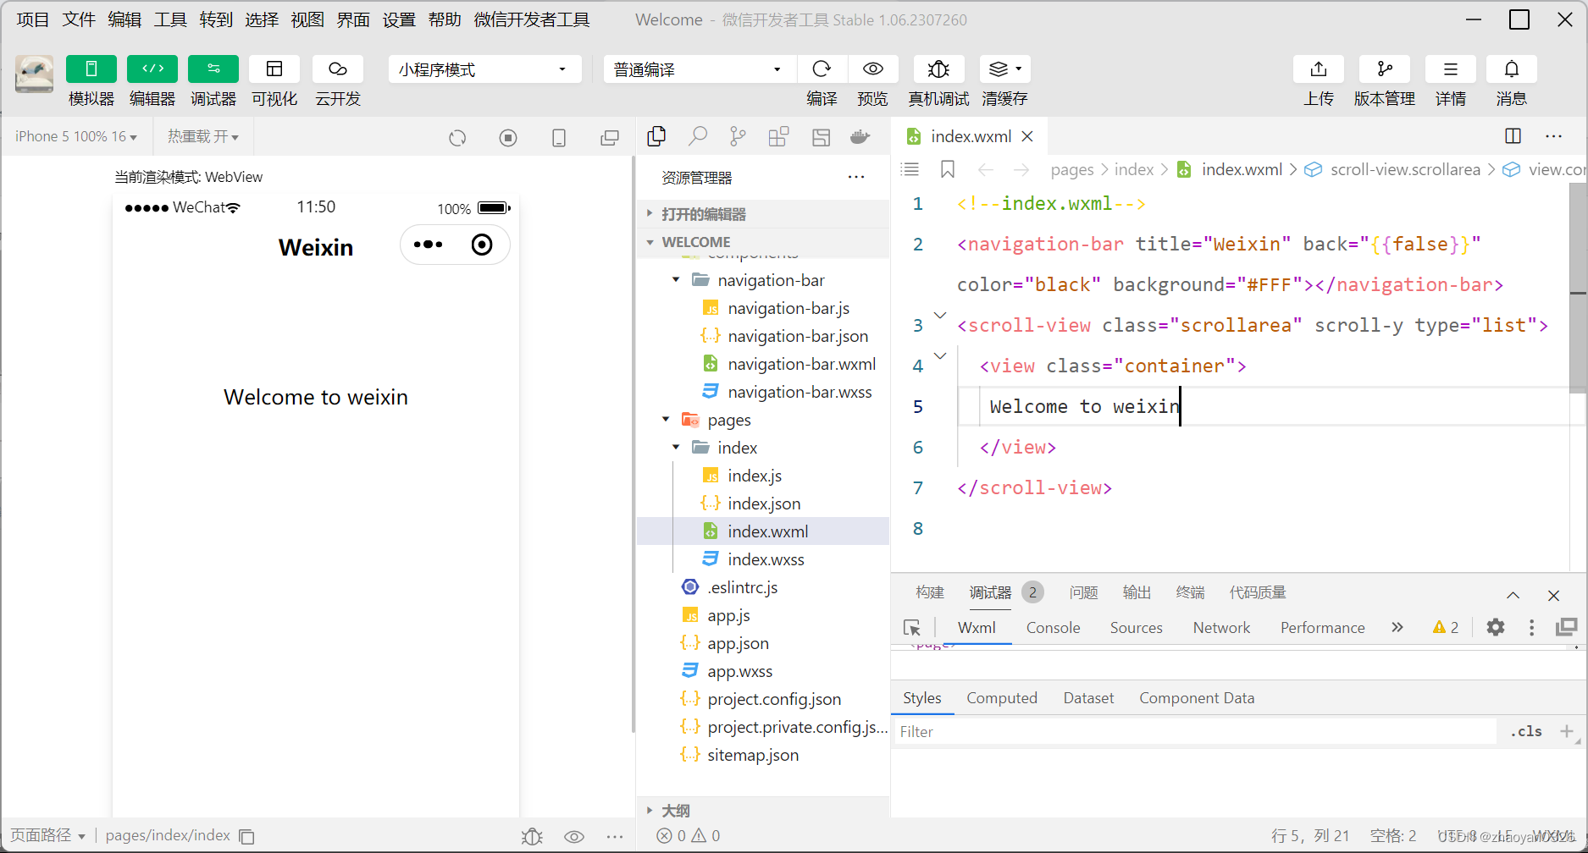Open the 普通编译 compile mode dropdown
The height and width of the screenshot is (853, 1588).
click(700, 69)
